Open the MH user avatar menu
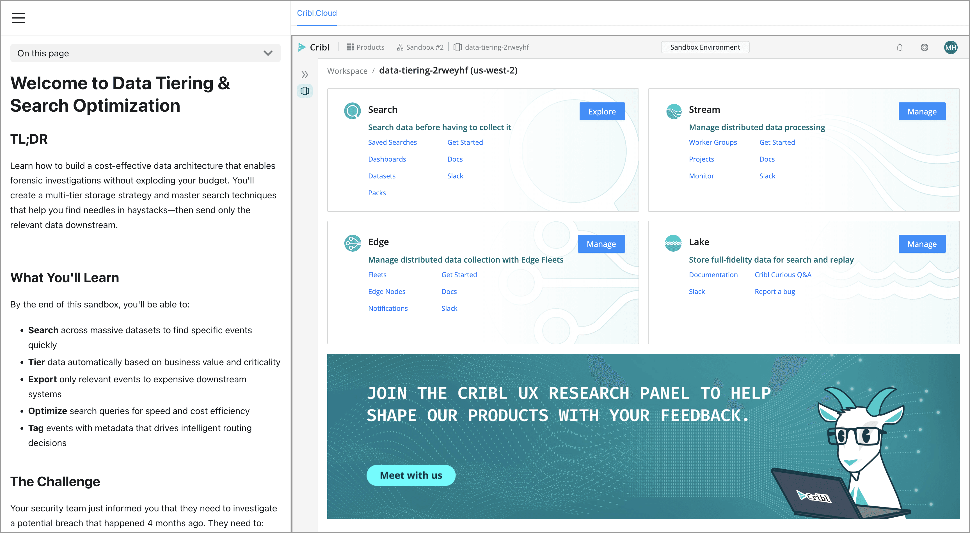 click(950, 47)
